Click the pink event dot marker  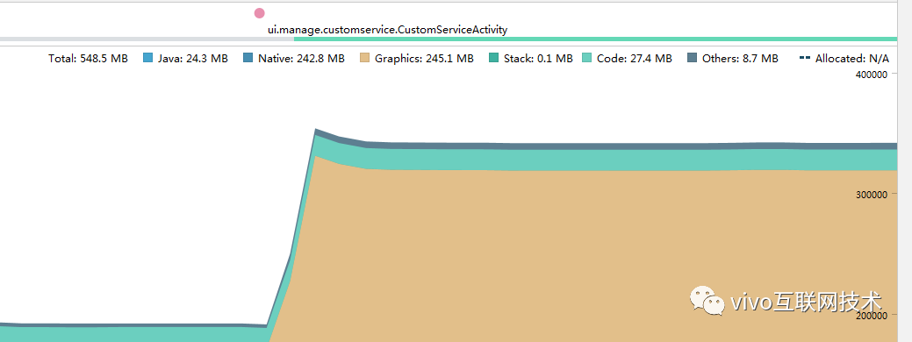260,13
